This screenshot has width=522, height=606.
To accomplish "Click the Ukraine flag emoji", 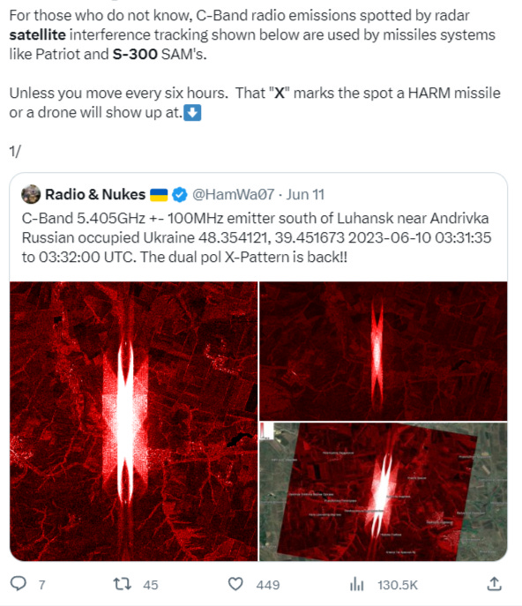I will coord(159,195).
